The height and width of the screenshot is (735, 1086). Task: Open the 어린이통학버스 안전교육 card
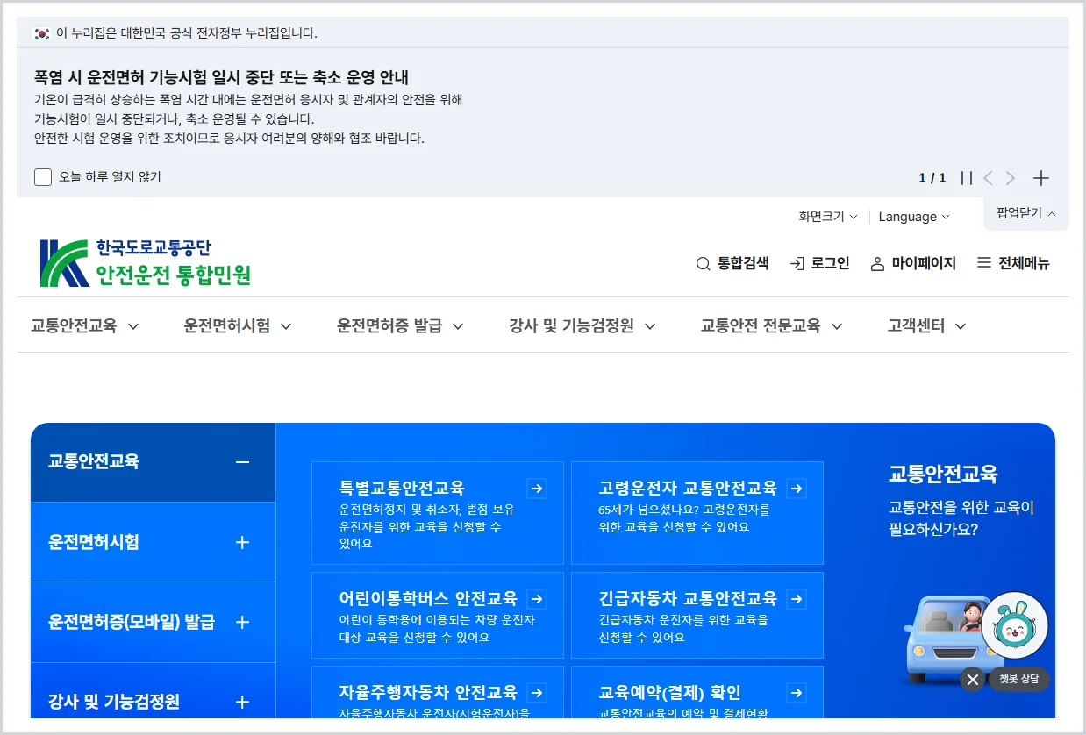point(438,616)
